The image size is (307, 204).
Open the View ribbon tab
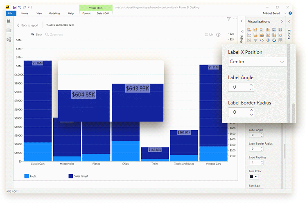[39, 13]
